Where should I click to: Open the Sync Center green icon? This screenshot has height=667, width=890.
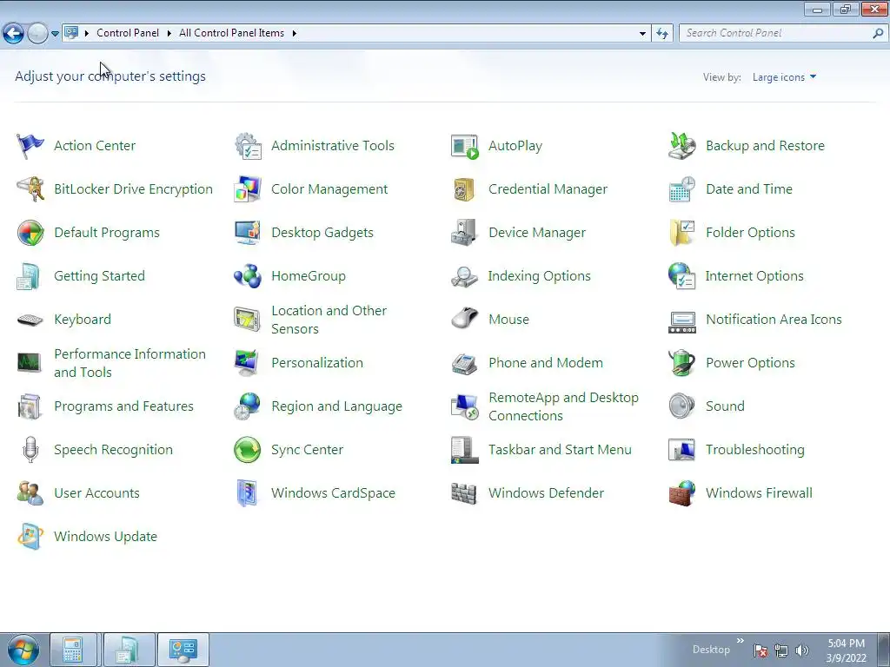point(248,450)
